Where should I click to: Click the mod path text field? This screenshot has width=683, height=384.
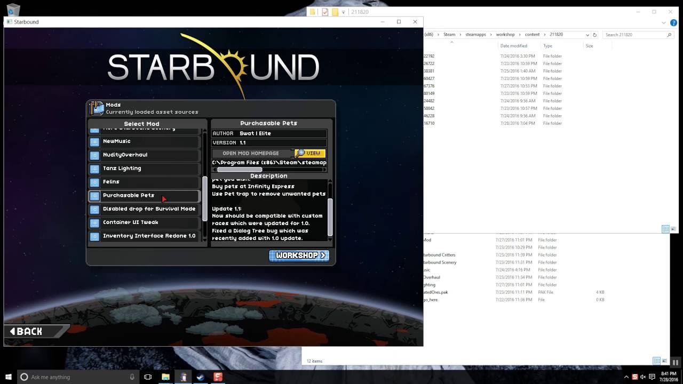click(x=269, y=162)
